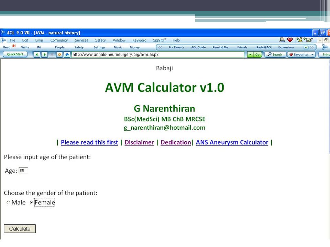Viewport: 330px width, 247px height.
Task: Open the Window menu
Action: click(119, 40)
